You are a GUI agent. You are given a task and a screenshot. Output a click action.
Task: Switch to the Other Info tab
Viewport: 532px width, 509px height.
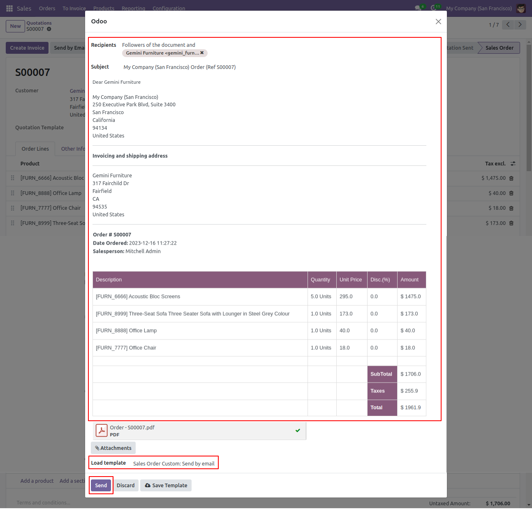click(73, 149)
